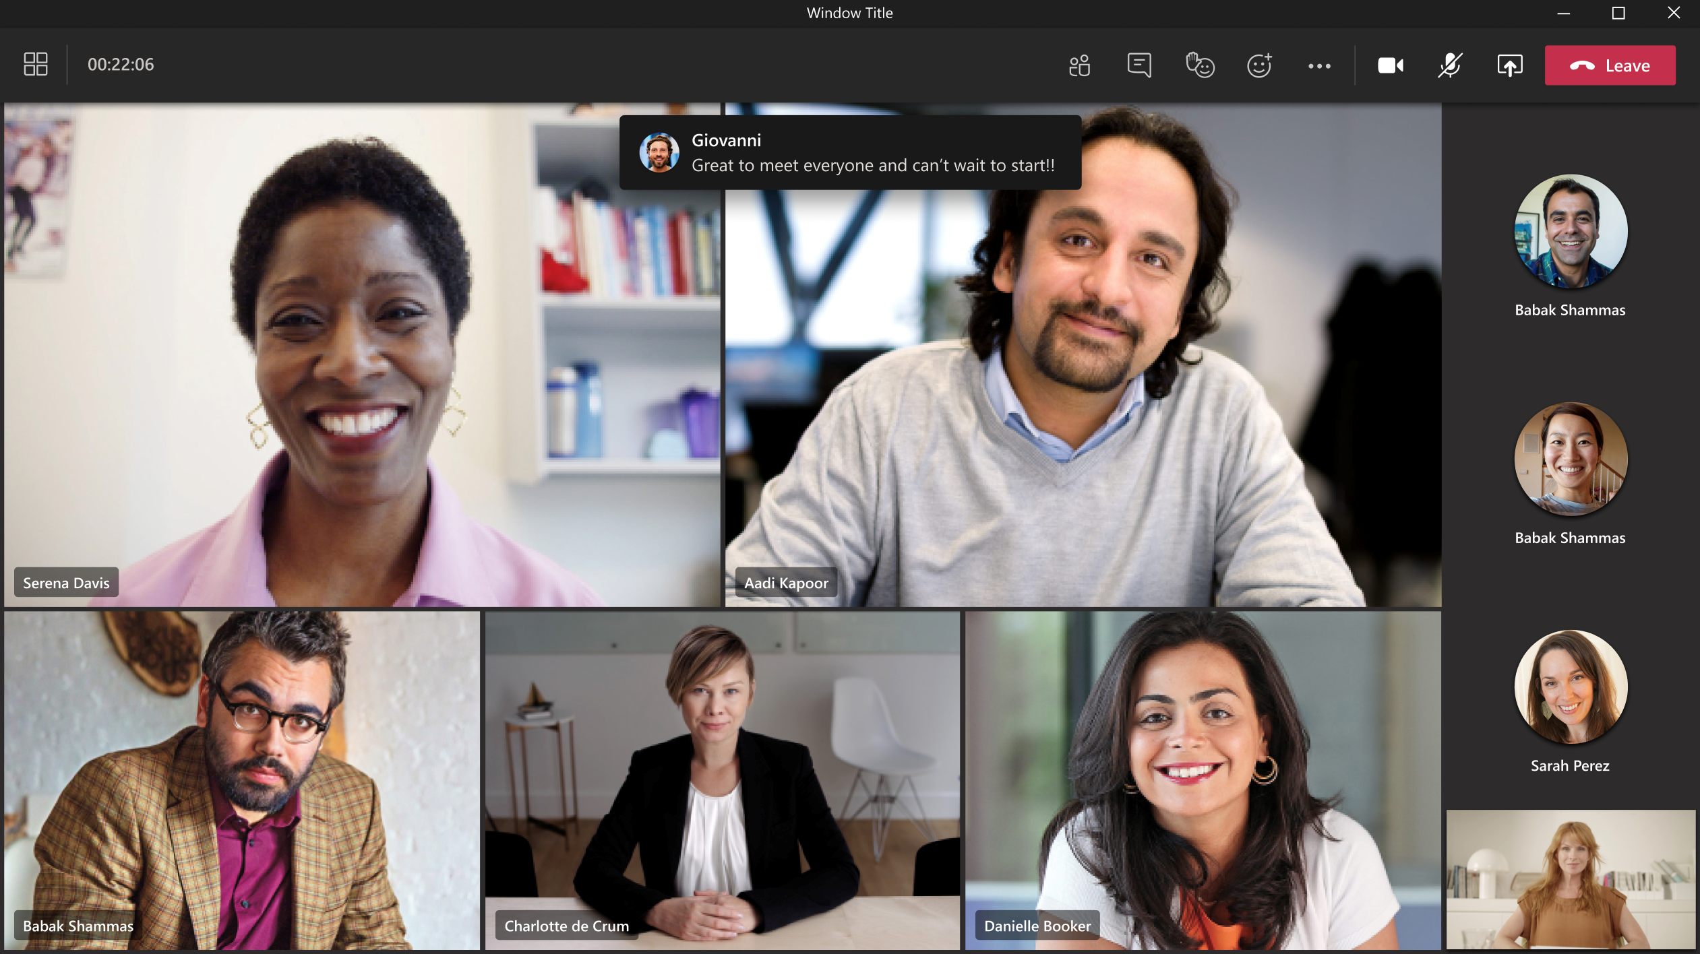Click Charlotte de Crum's name label
This screenshot has height=954, width=1700.
(566, 926)
